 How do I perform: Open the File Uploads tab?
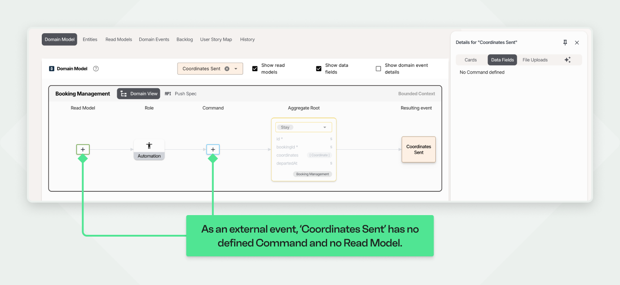coord(535,60)
